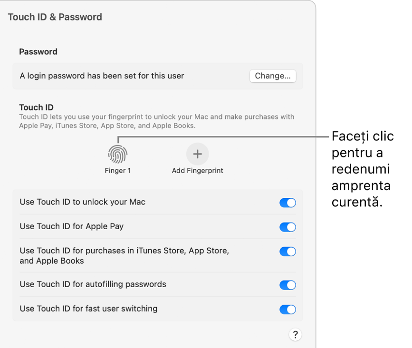Select the Touch ID & Password heading

tap(55, 17)
